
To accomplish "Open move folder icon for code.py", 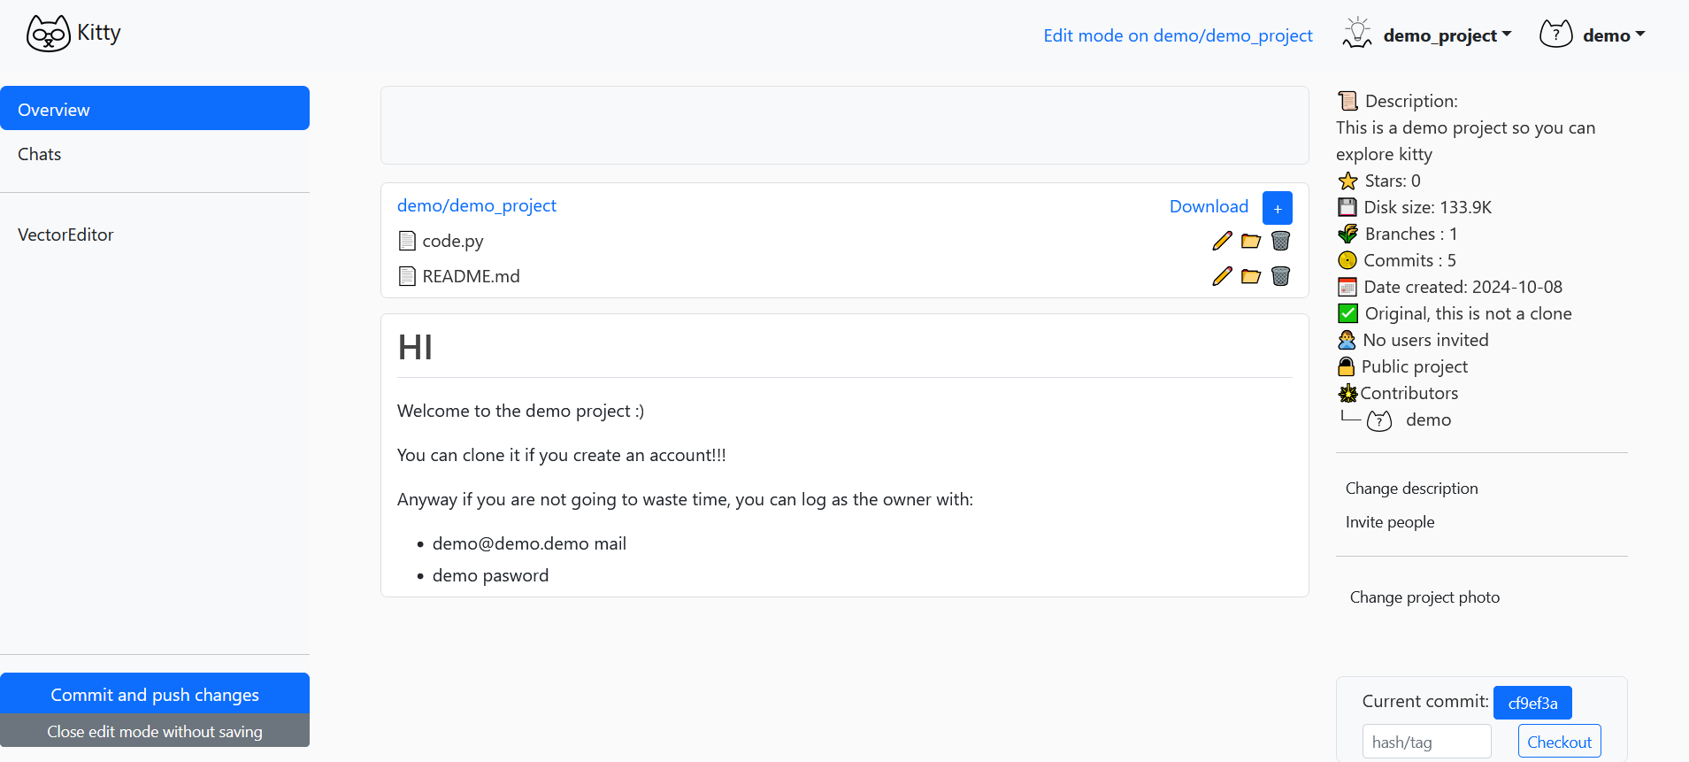I will click(x=1250, y=240).
